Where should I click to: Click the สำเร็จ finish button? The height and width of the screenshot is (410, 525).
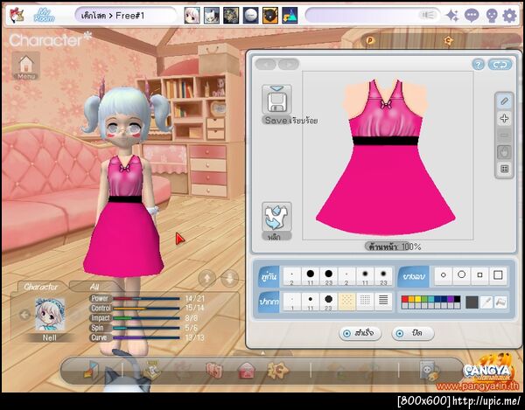pos(360,333)
